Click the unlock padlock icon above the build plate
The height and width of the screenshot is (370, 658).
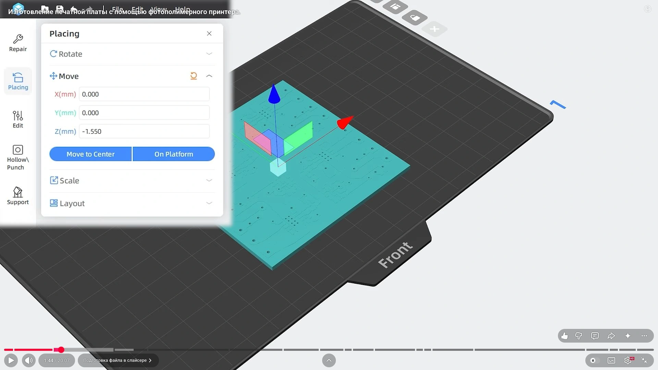pyautogui.click(x=415, y=17)
